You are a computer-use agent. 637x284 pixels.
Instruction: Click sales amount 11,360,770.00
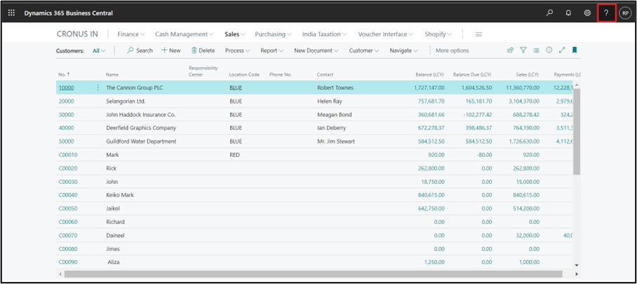point(523,87)
